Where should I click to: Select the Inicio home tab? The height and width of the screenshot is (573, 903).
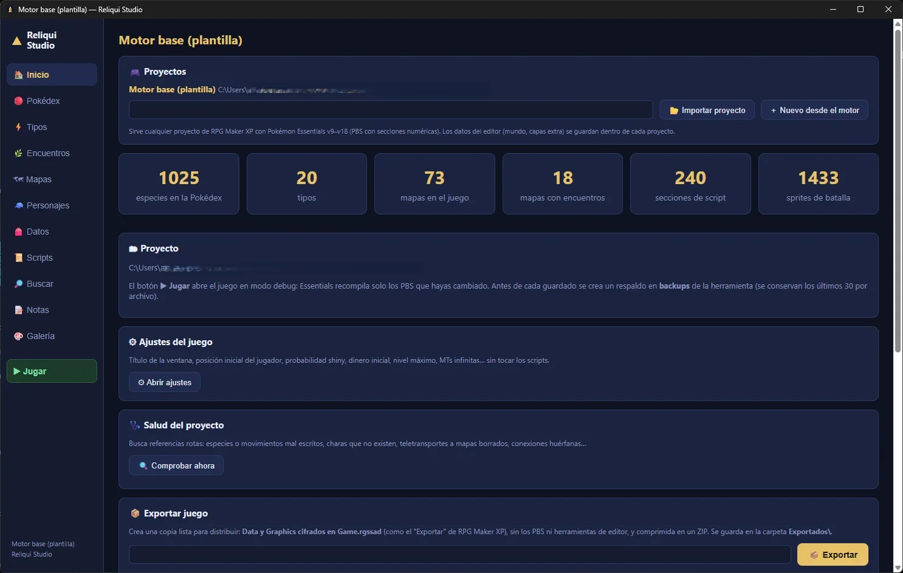[52, 75]
